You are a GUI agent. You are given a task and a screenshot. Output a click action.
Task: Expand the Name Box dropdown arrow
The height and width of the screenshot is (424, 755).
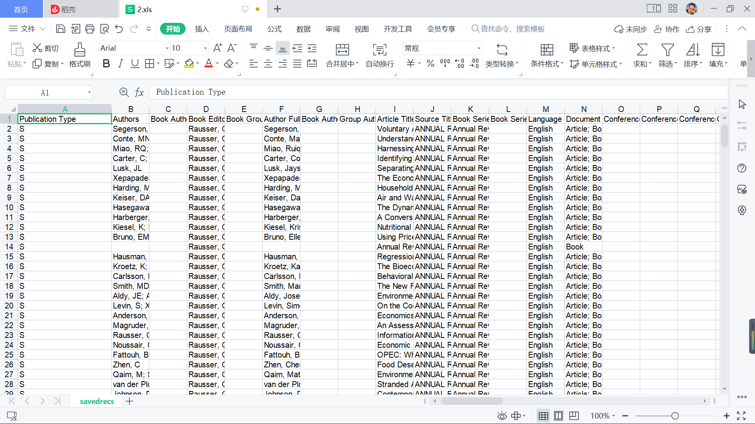89,93
